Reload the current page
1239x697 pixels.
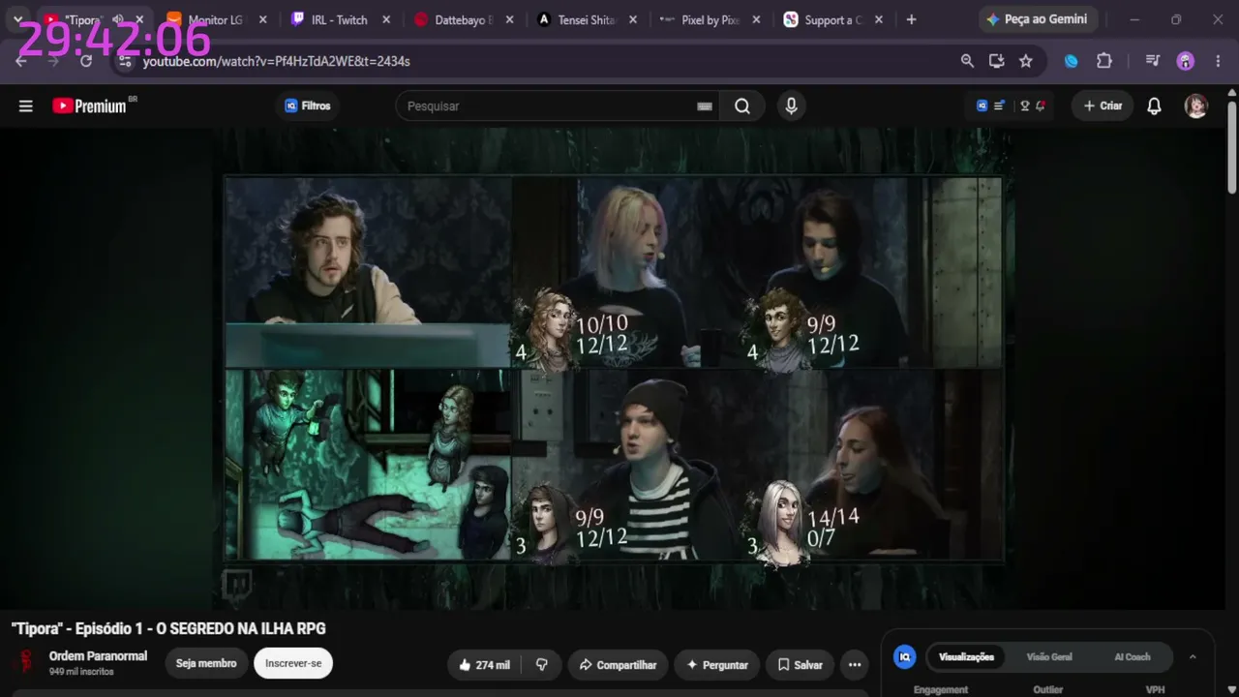point(86,61)
